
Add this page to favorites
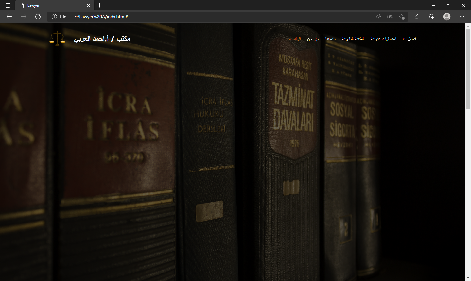click(x=402, y=17)
